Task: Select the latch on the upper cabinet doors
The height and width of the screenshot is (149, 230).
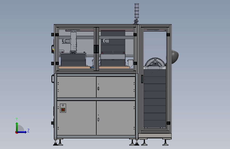Action: tap(98, 89)
